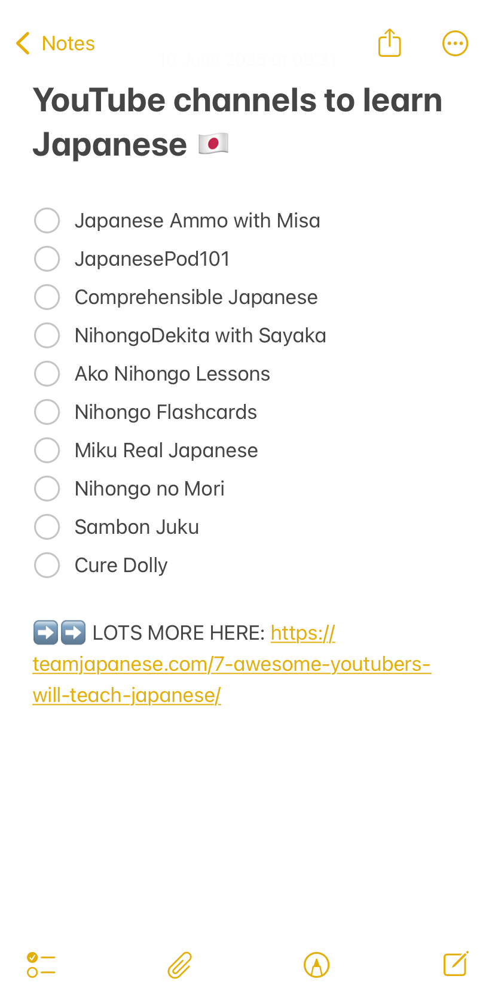This screenshot has height=991, width=495.
Task: Check NihongoDekita with Sayaka item
Action: coord(47,335)
